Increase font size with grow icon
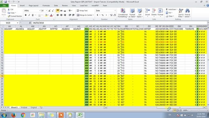209x118 pixels. coord(49,10)
